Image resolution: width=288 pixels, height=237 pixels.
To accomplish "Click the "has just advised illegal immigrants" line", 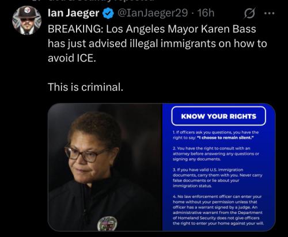I will (157, 44).
